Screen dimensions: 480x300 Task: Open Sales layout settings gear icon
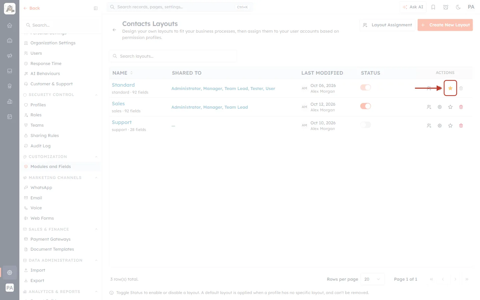click(440, 107)
